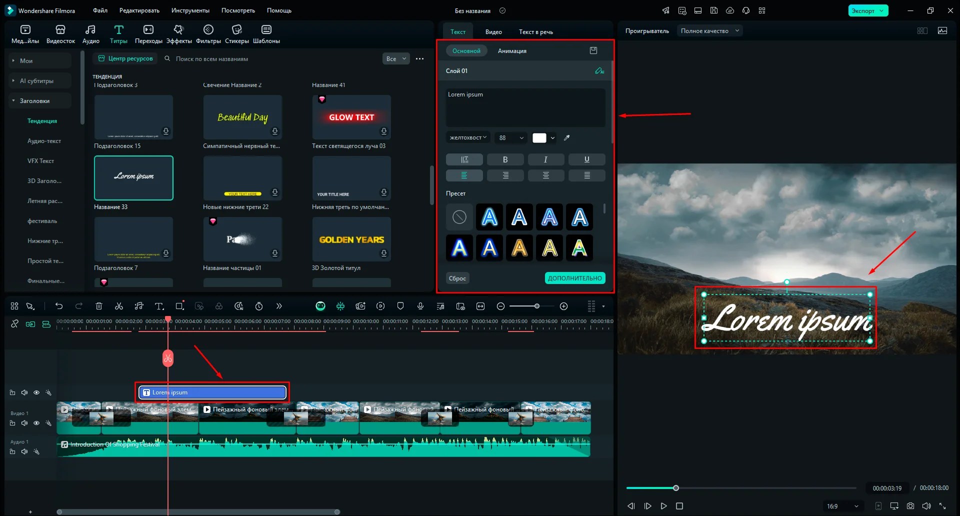The width and height of the screenshot is (960, 516).
Task: Click the undo arrow in timeline toolbar
Action: pos(59,306)
